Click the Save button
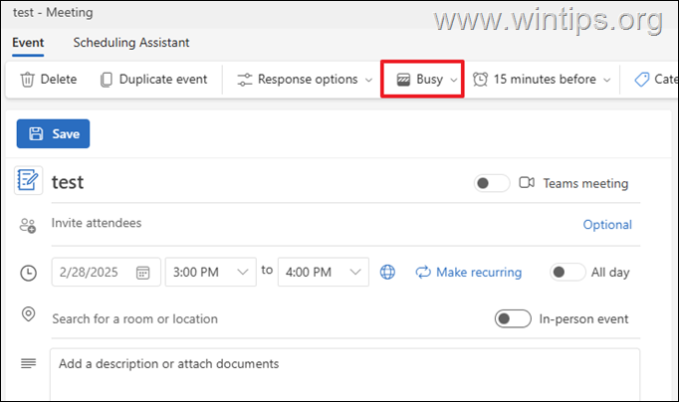The height and width of the screenshot is (402, 679). (x=53, y=133)
